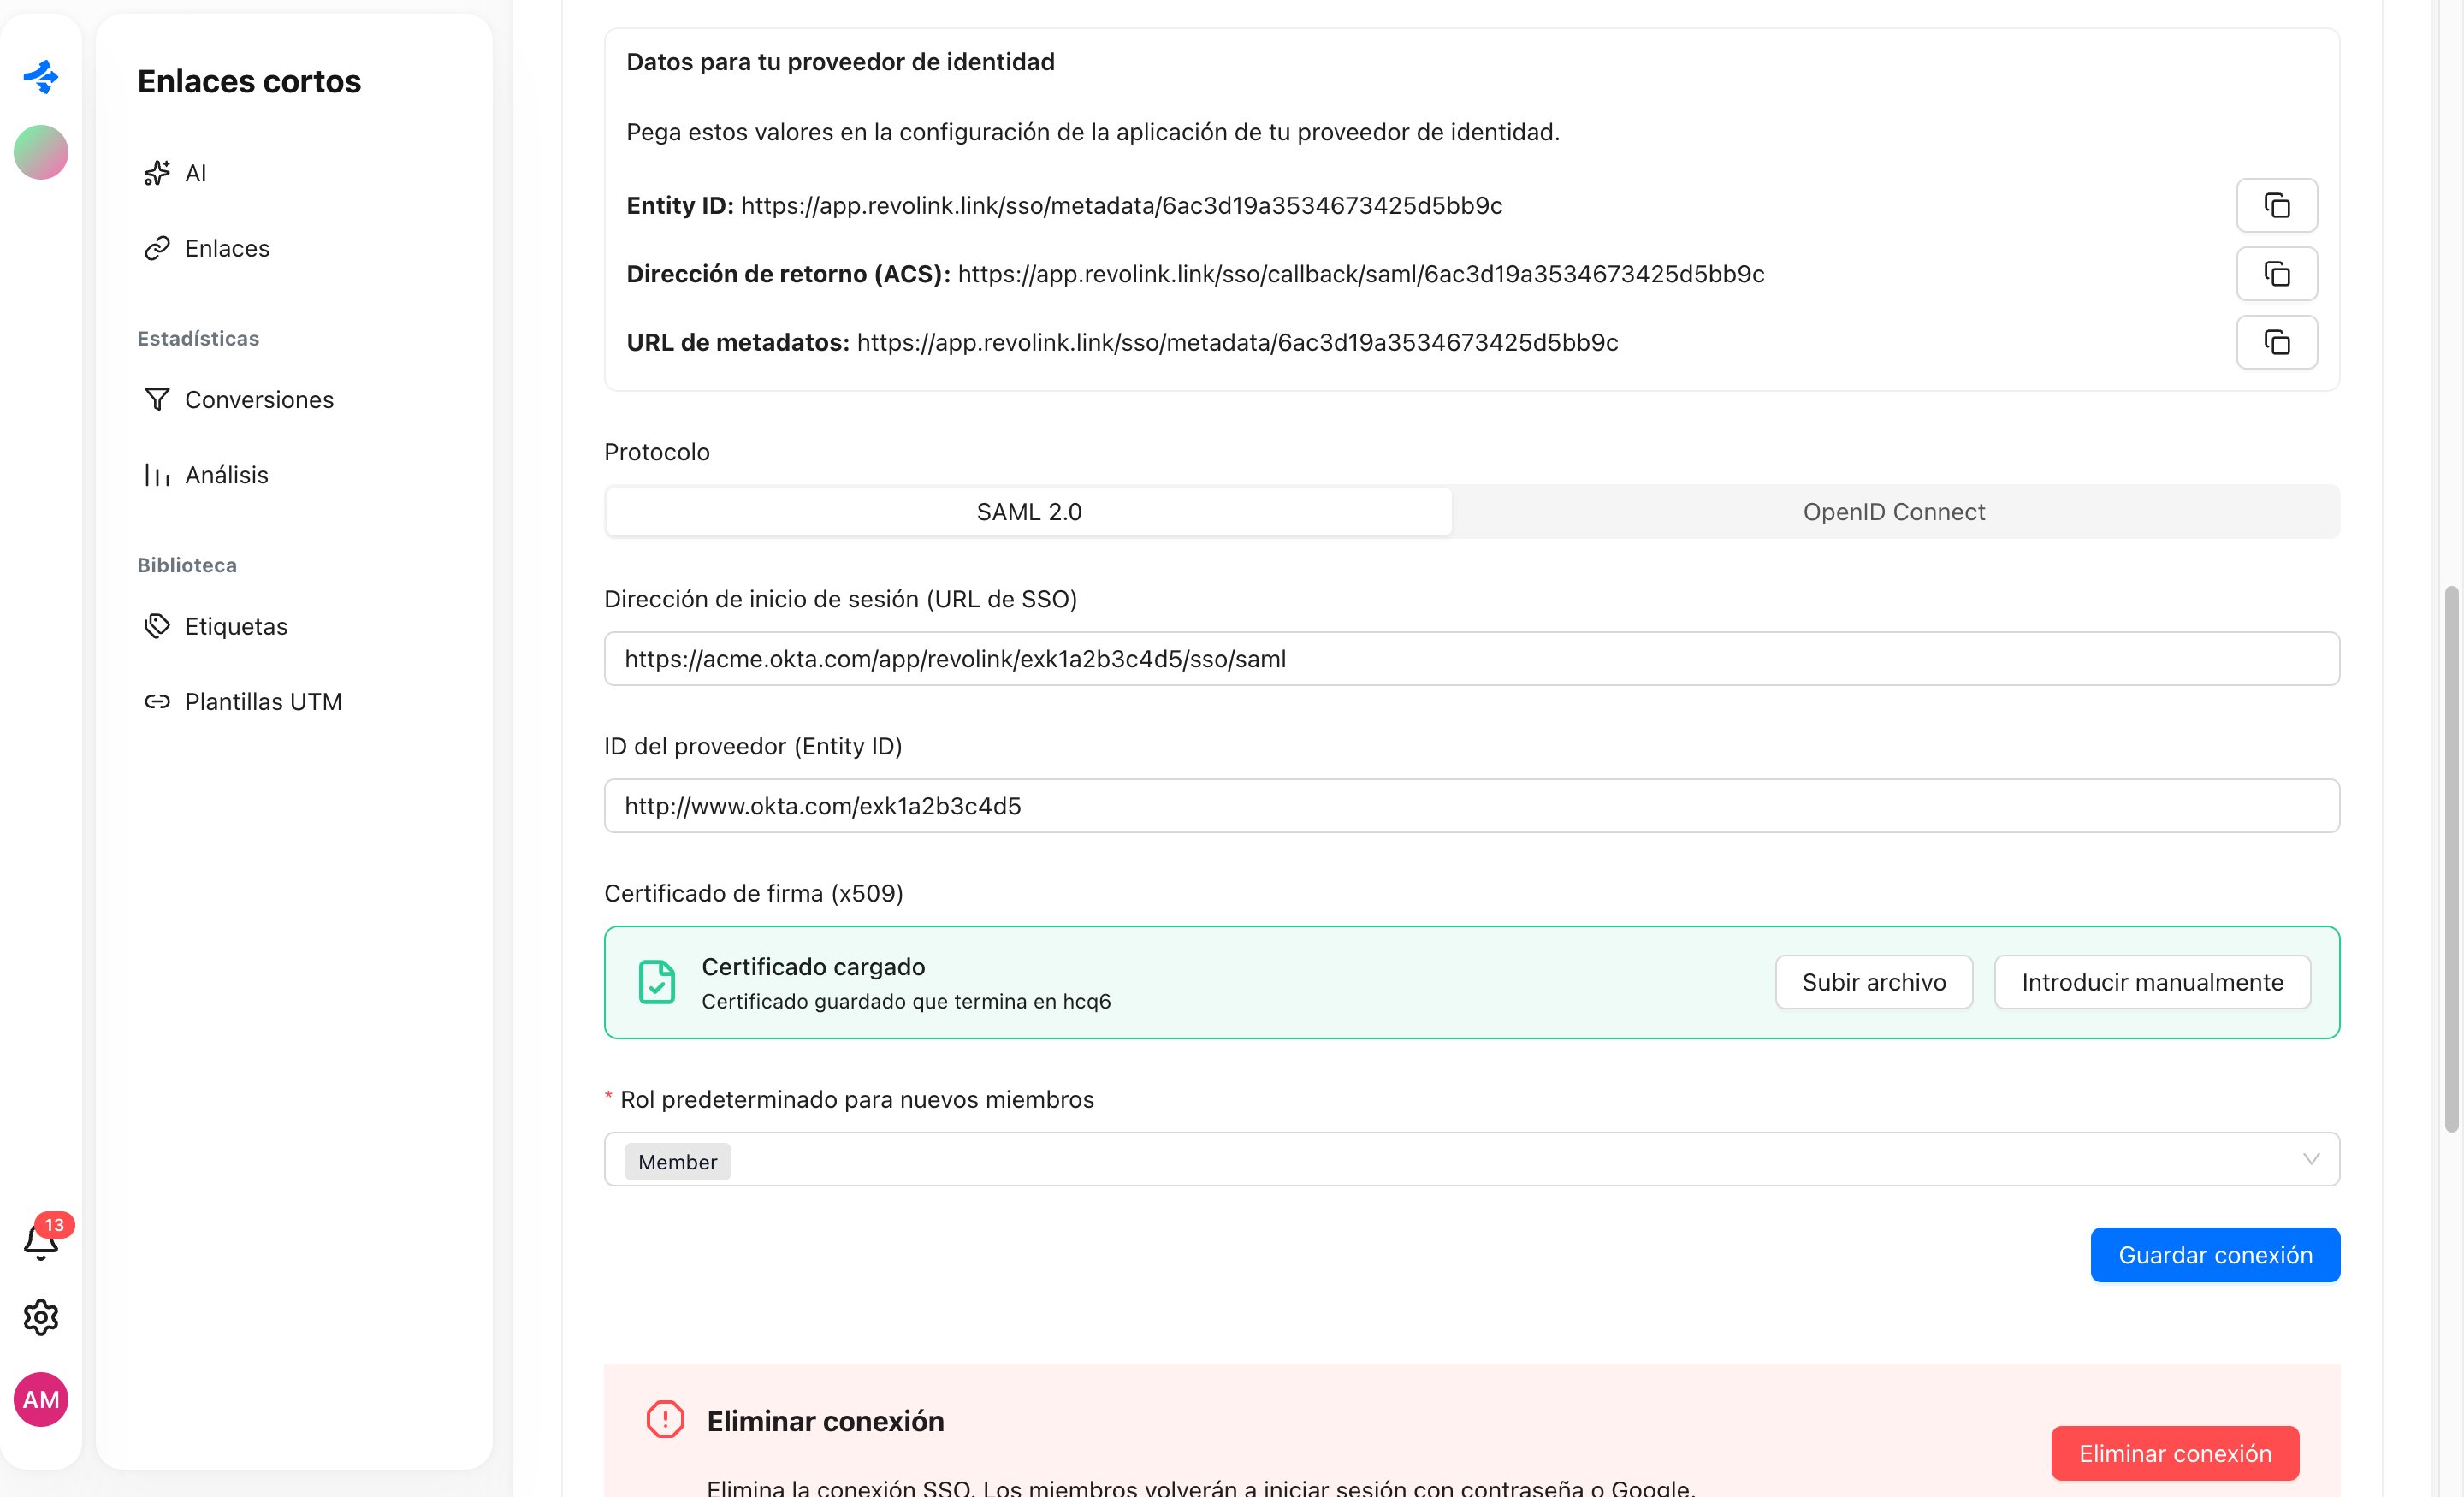Switch protocol to OpenID Connect

click(1894, 512)
